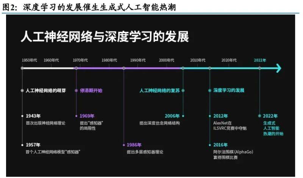
Task: Select the purple 1969年 milestone
Action: (87, 116)
